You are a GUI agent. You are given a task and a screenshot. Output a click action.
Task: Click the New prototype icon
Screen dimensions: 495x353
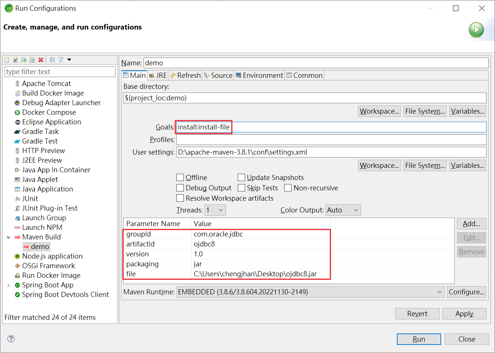pyautogui.click(x=16, y=60)
